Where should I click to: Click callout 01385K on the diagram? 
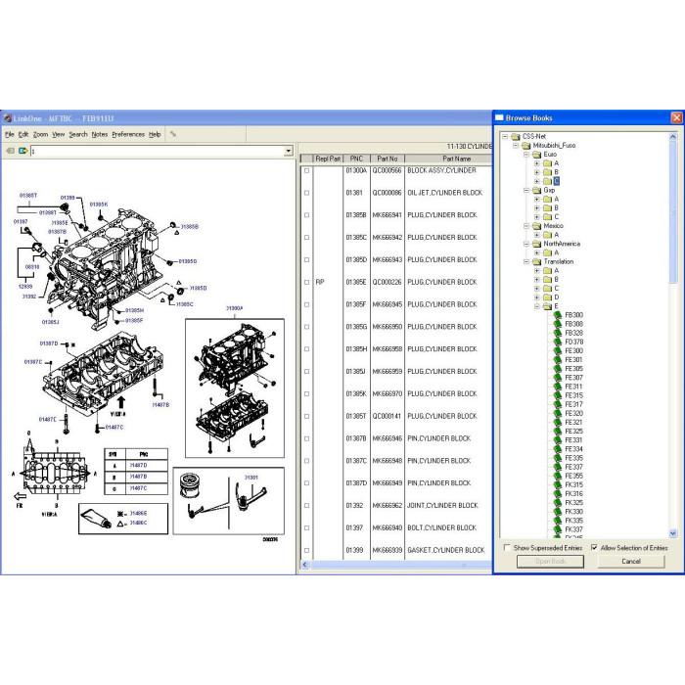point(98,204)
